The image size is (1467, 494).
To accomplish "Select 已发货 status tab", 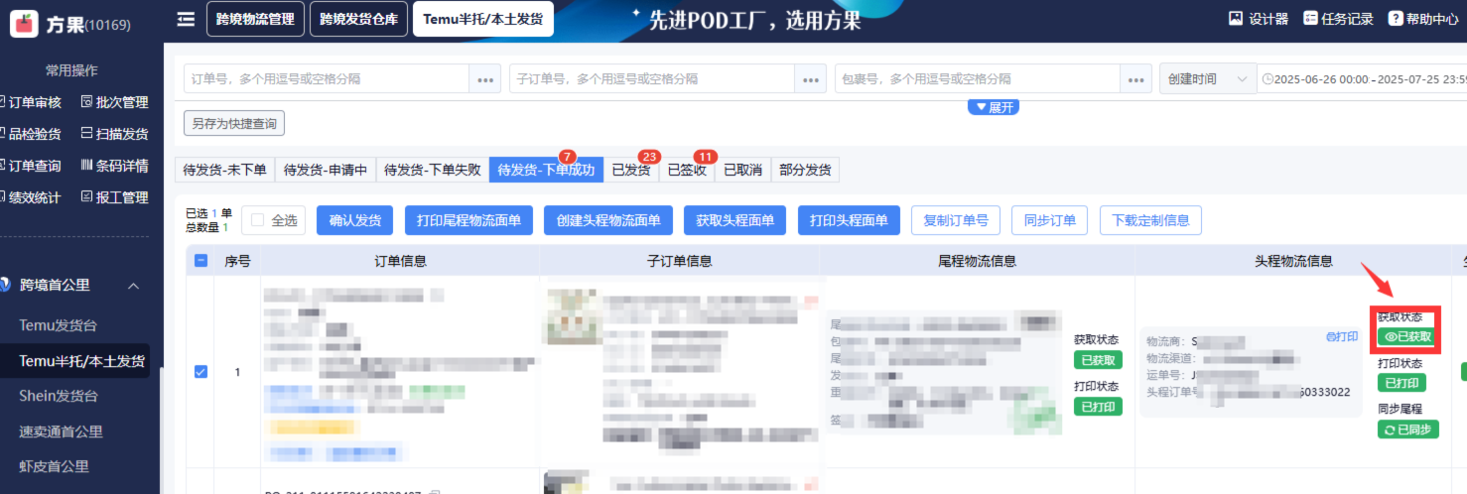I will (x=631, y=171).
